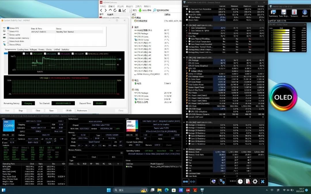
Task: Expand the Core Temperatures sensor row
Action: pyautogui.click(x=187, y=28)
